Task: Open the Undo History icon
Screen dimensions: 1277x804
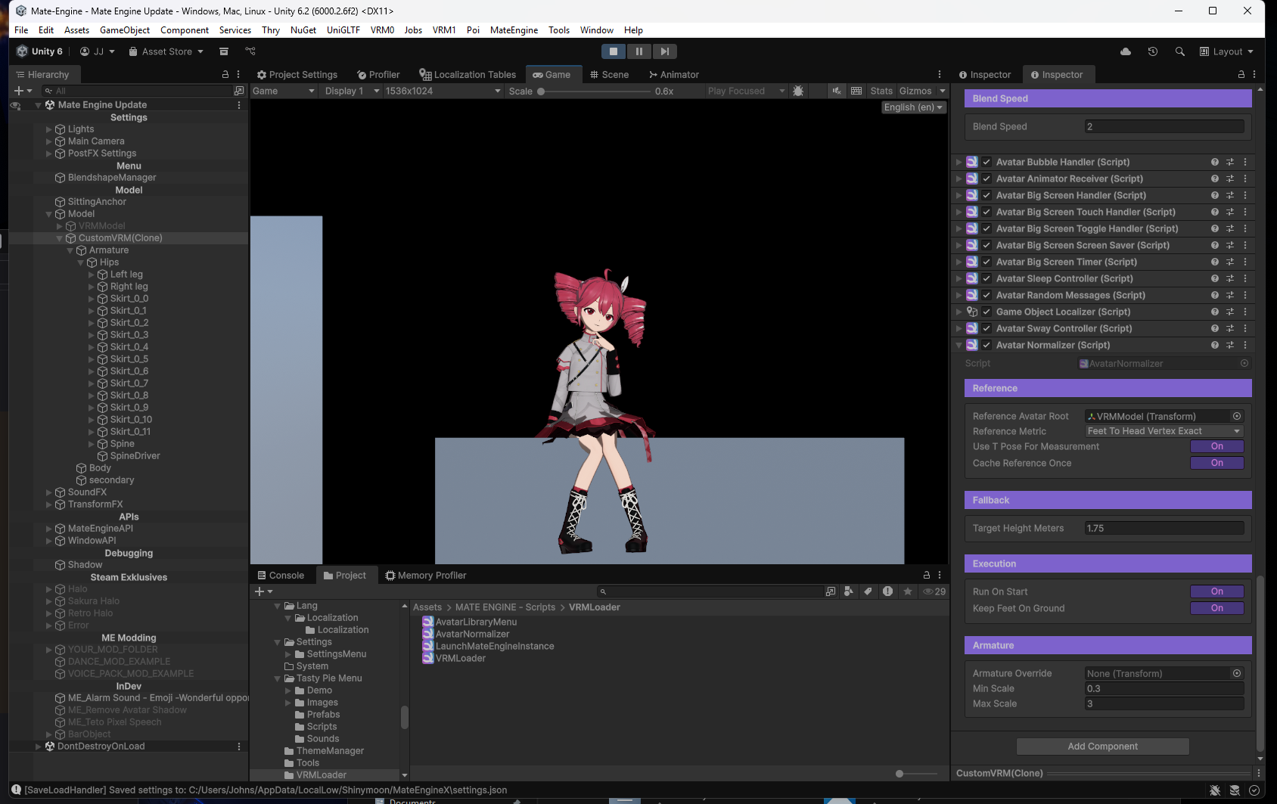Action: coord(1153,51)
